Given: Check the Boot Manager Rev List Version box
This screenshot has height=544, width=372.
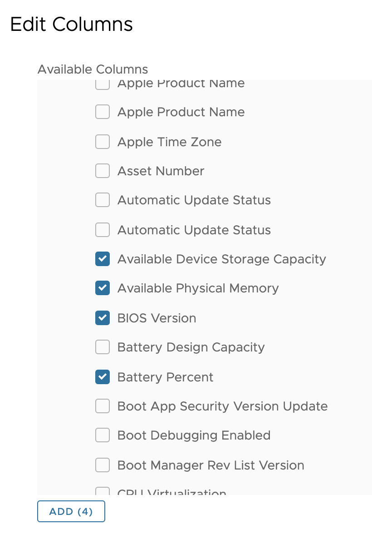Looking at the screenshot, I should pyautogui.click(x=103, y=465).
